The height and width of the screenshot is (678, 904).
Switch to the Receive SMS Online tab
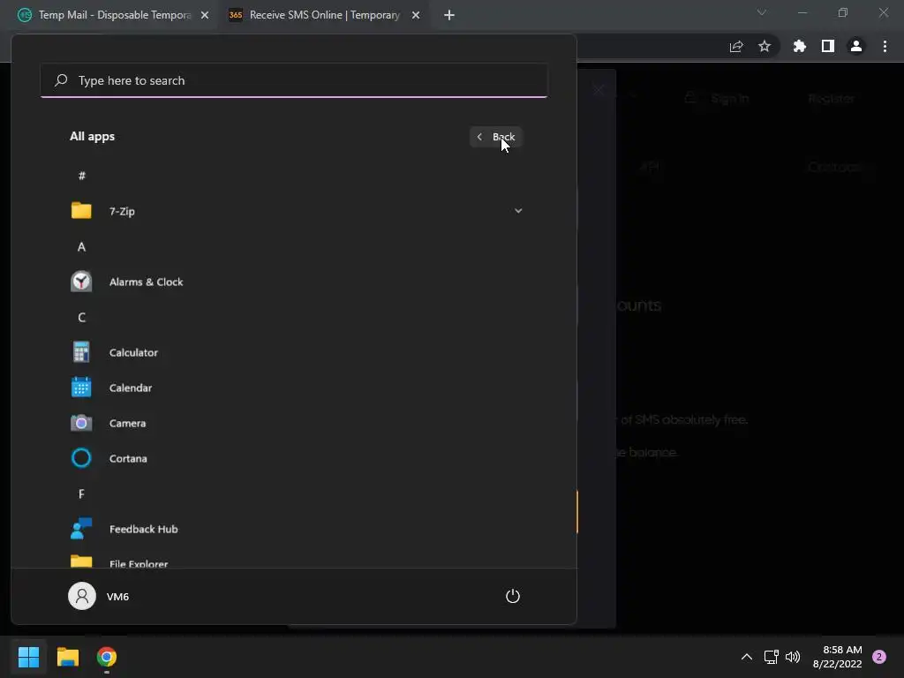[325, 15]
